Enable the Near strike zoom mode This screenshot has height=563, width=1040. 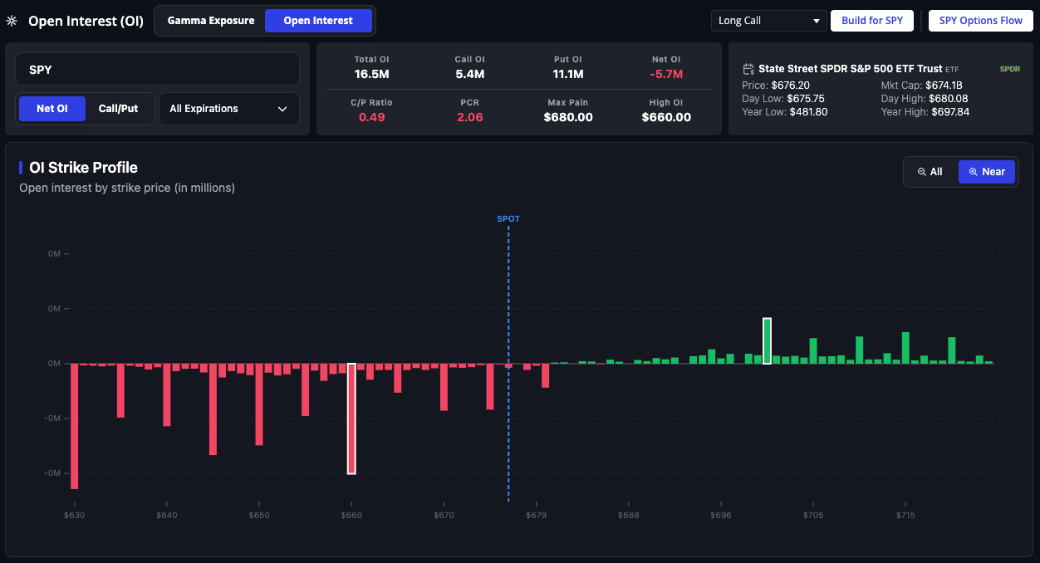986,172
